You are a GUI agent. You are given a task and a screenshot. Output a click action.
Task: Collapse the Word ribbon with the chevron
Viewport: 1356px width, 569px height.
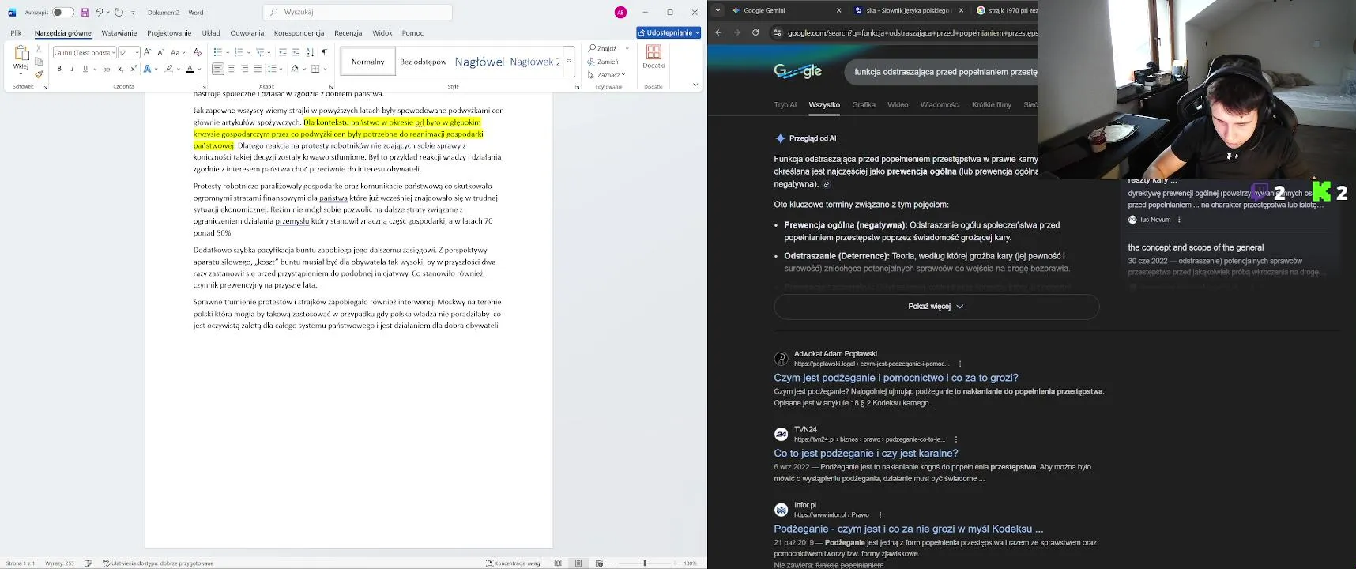click(x=695, y=85)
